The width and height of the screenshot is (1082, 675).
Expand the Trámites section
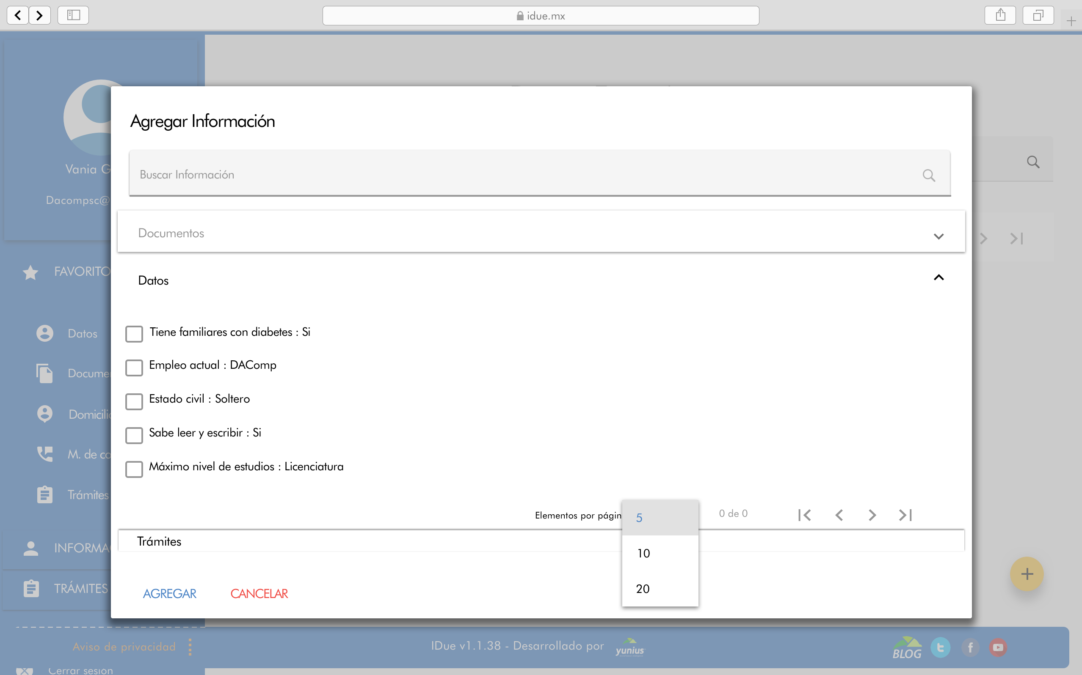click(x=160, y=541)
